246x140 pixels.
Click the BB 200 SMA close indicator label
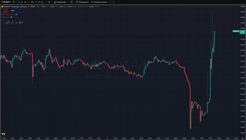click(8, 14)
